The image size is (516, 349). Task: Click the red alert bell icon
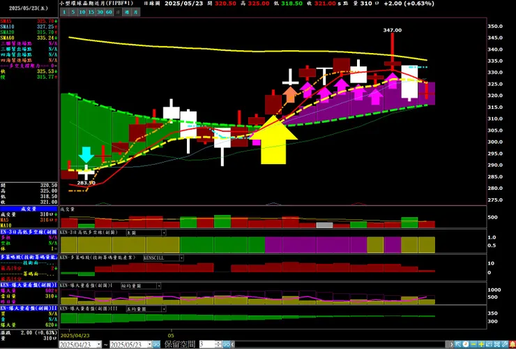click(513, 344)
